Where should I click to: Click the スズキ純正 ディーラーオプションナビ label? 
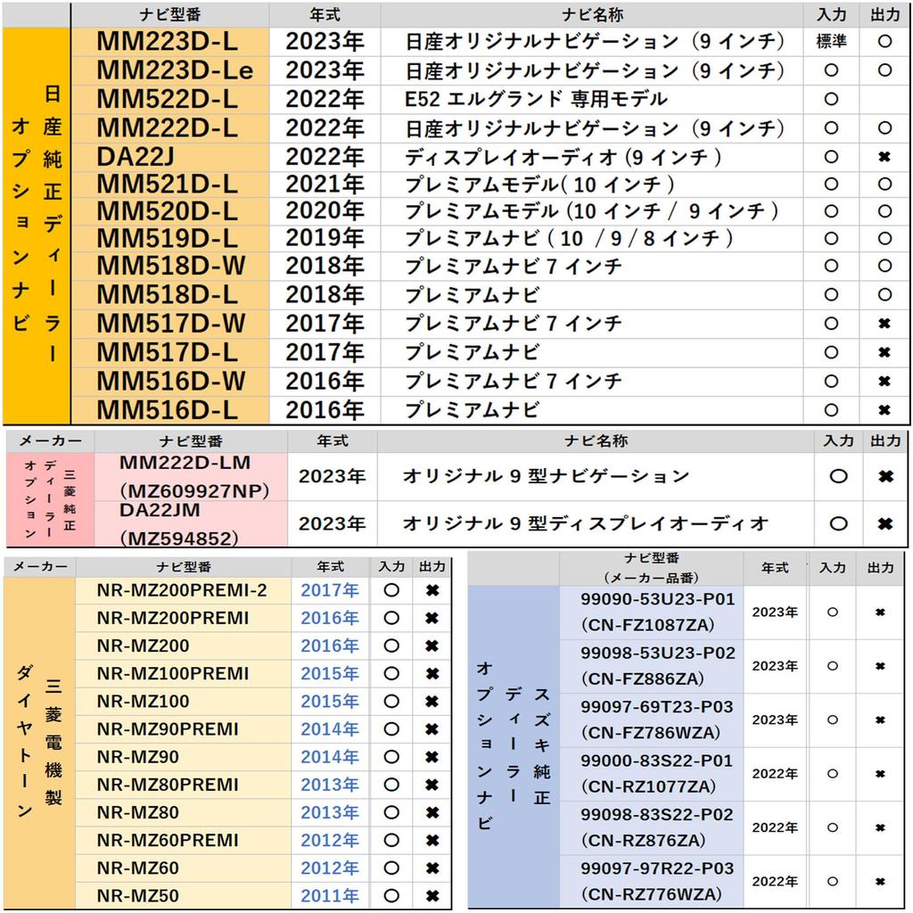click(x=514, y=745)
